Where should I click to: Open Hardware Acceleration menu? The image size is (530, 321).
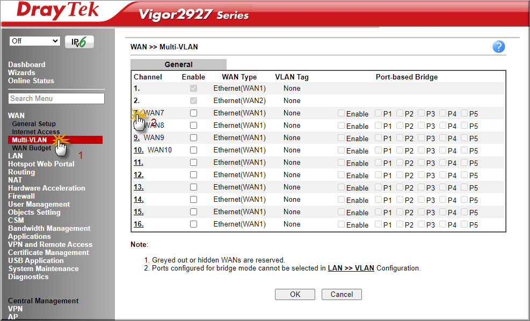[47, 188]
